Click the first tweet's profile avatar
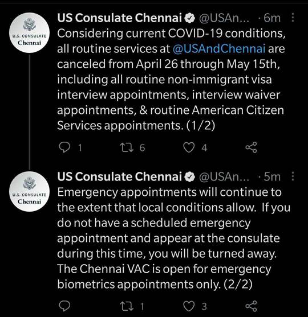Viewport: 308px width, 317px height. coord(30,33)
